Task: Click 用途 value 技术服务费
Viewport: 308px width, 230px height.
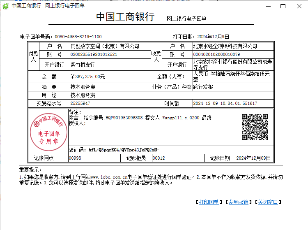Action: pyautogui.click(x=83, y=95)
